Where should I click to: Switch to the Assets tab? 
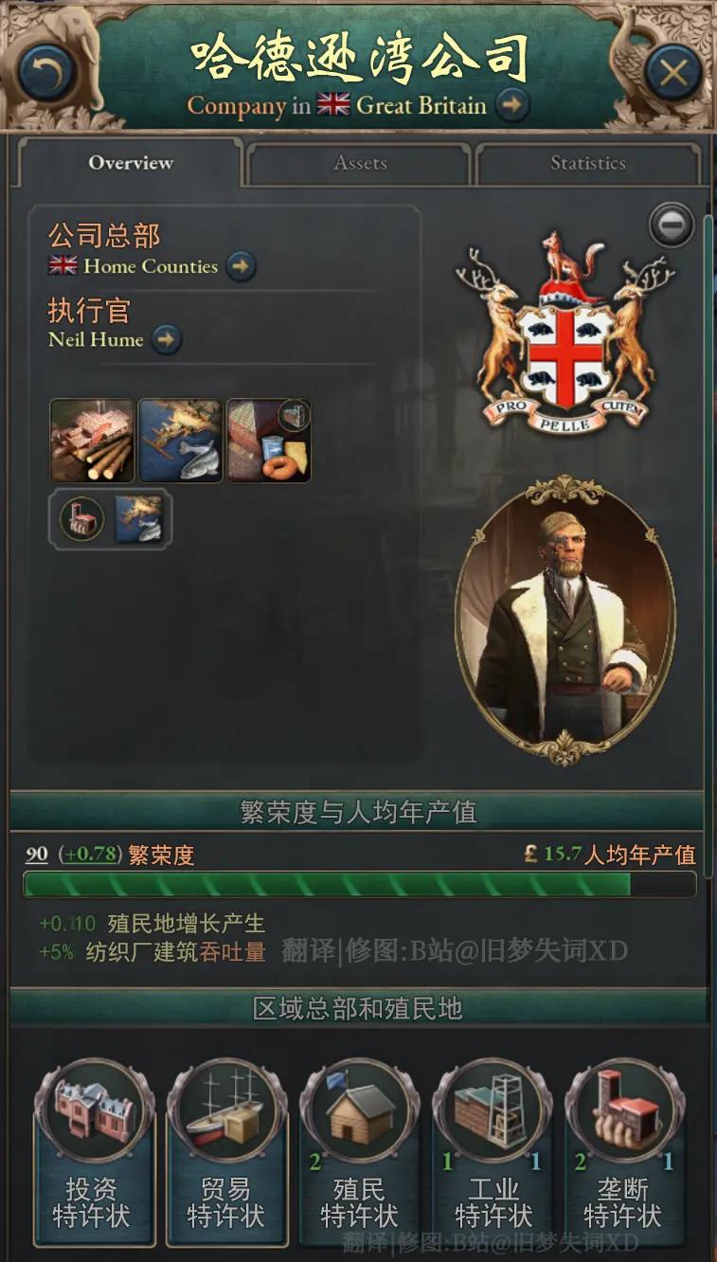[360, 163]
